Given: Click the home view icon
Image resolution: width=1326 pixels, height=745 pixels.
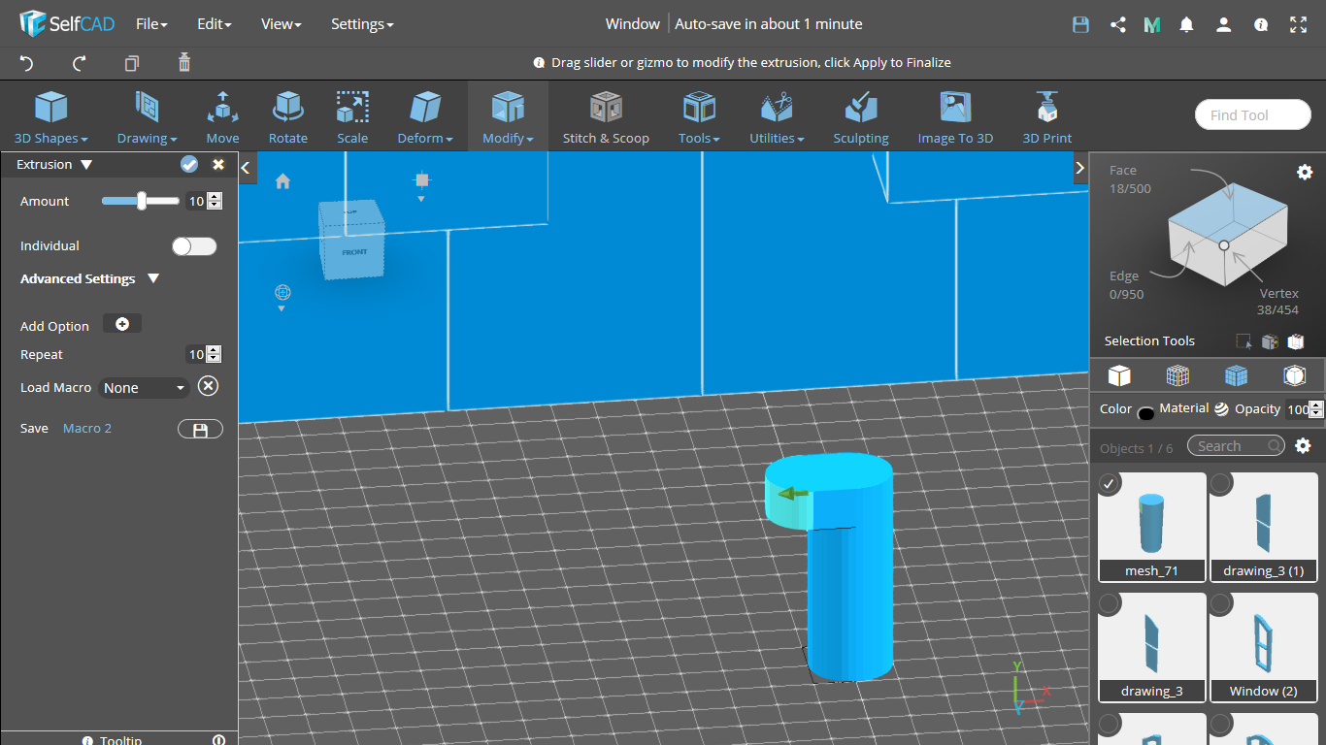Looking at the screenshot, I should pyautogui.click(x=282, y=180).
